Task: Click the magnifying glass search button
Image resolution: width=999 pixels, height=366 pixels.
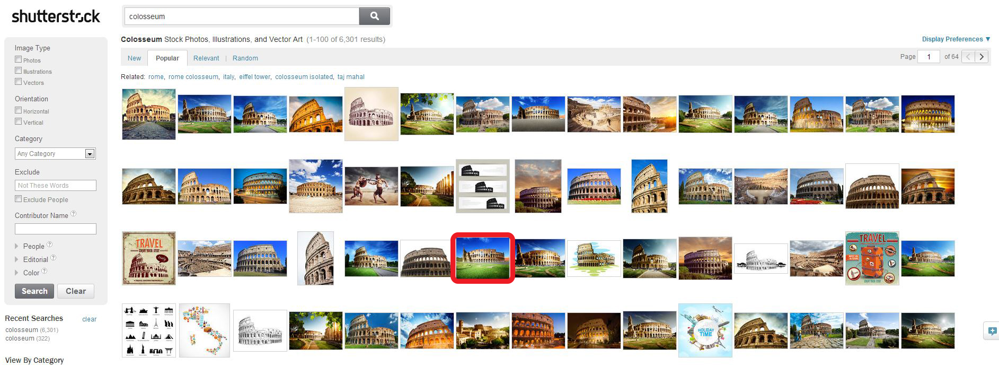Action: [x=375, y=16]
